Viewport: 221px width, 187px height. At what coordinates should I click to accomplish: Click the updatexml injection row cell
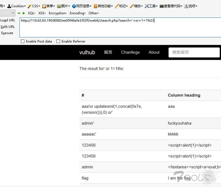(112, 109)
